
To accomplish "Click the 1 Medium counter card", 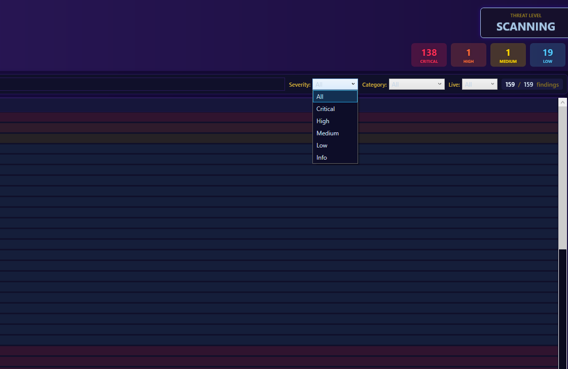I will click(508, 55).
